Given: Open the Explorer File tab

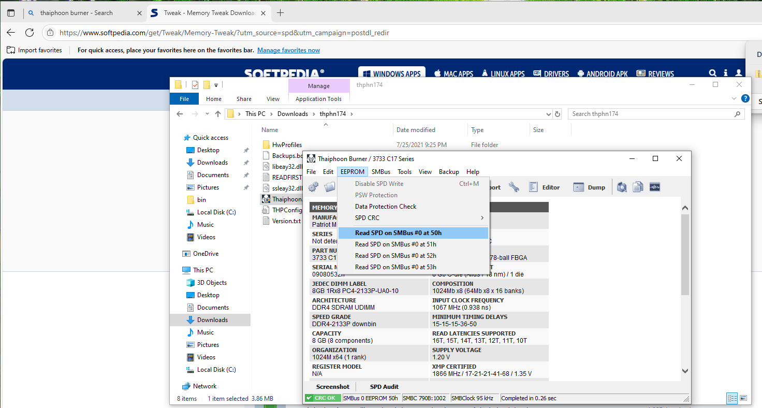Looking at the screenshot, I should pyautogui.click(x=184, y=99).
